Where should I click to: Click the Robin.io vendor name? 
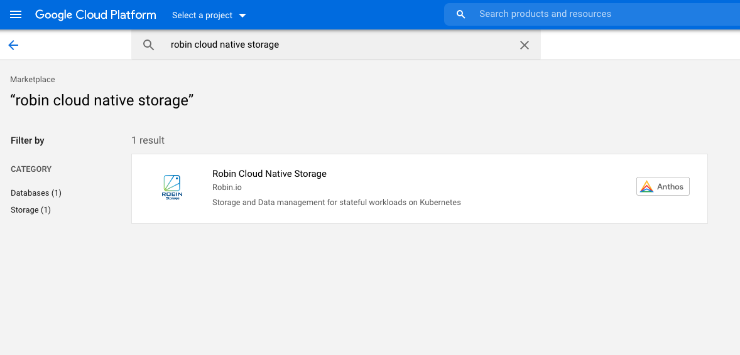(x=227, y=187)
